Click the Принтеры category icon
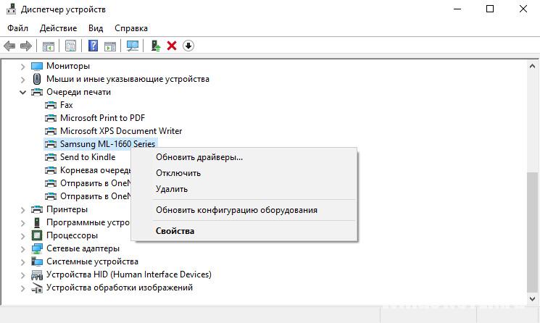 [37, 209]
